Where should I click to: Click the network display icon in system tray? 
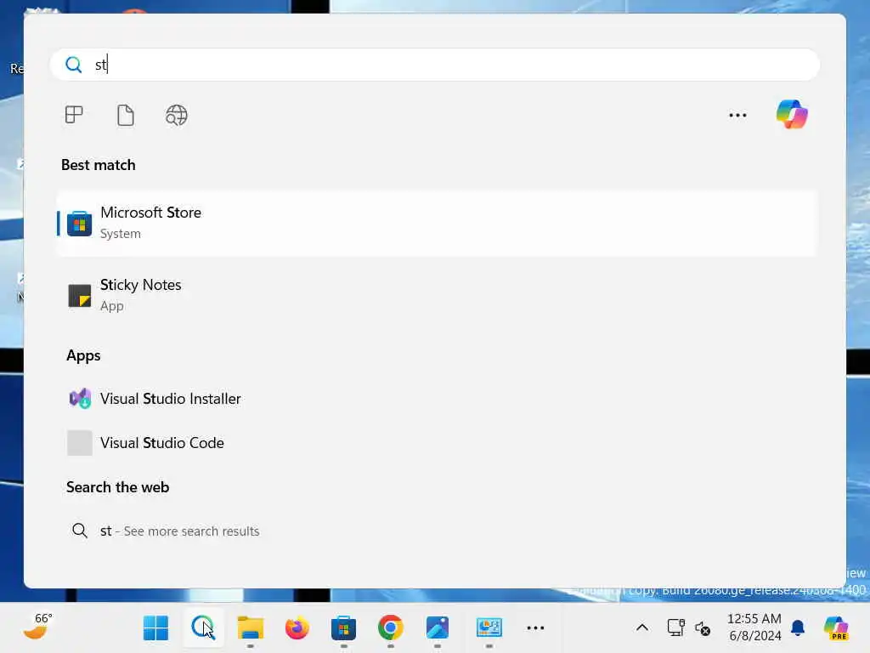pyautogui.click(x=675, y=628)
